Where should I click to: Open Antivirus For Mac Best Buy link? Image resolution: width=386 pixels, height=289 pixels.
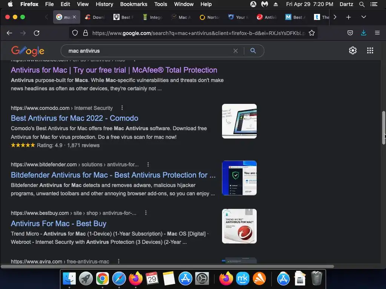[x=58, y=224]
